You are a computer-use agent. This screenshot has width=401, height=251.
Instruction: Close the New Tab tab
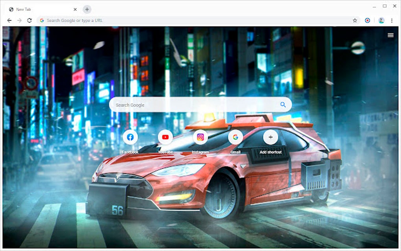pos(75,9)
